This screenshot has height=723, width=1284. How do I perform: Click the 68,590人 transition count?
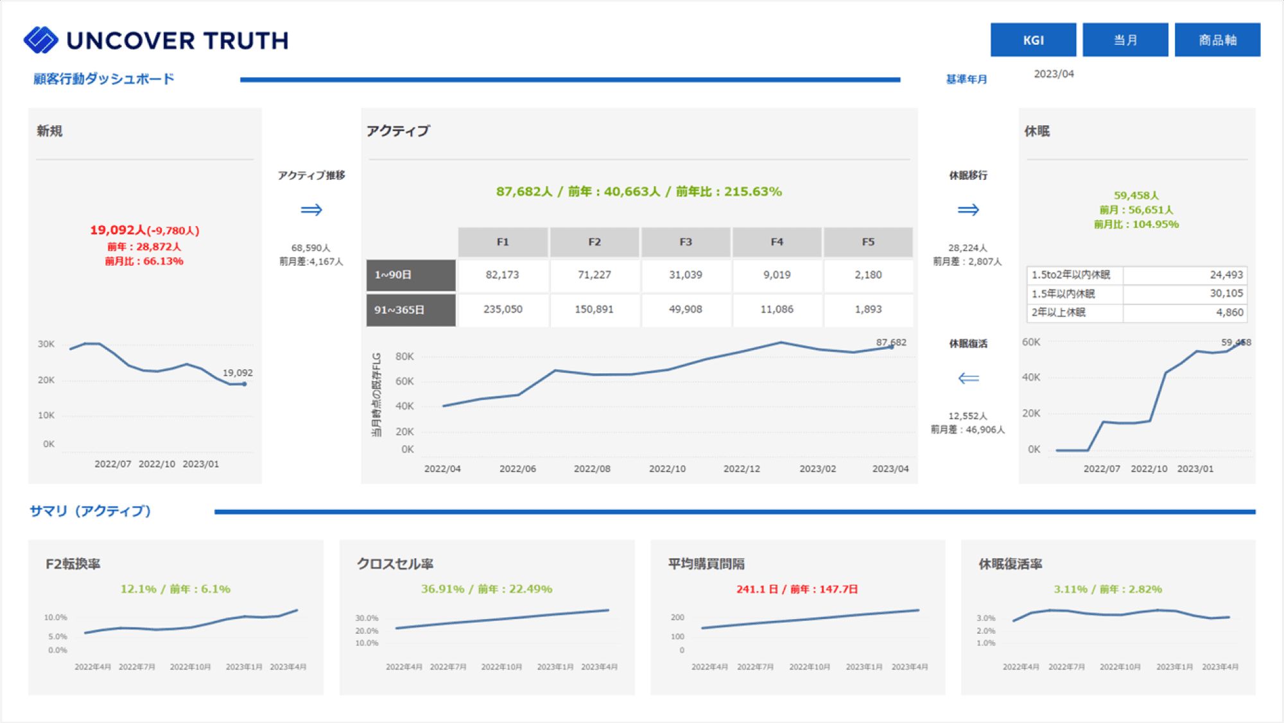(311, 248)
